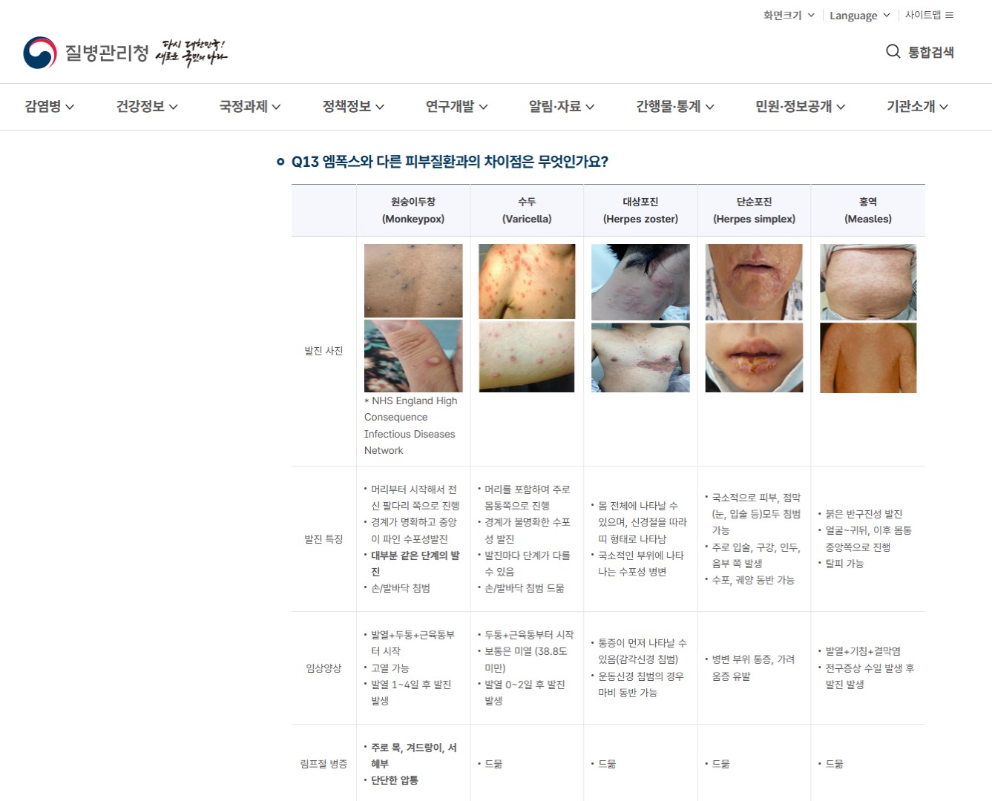Click '드물' in the Measles column

point(834,764)
